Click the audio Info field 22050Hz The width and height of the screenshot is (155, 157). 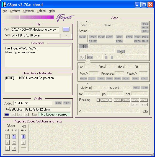40,109
